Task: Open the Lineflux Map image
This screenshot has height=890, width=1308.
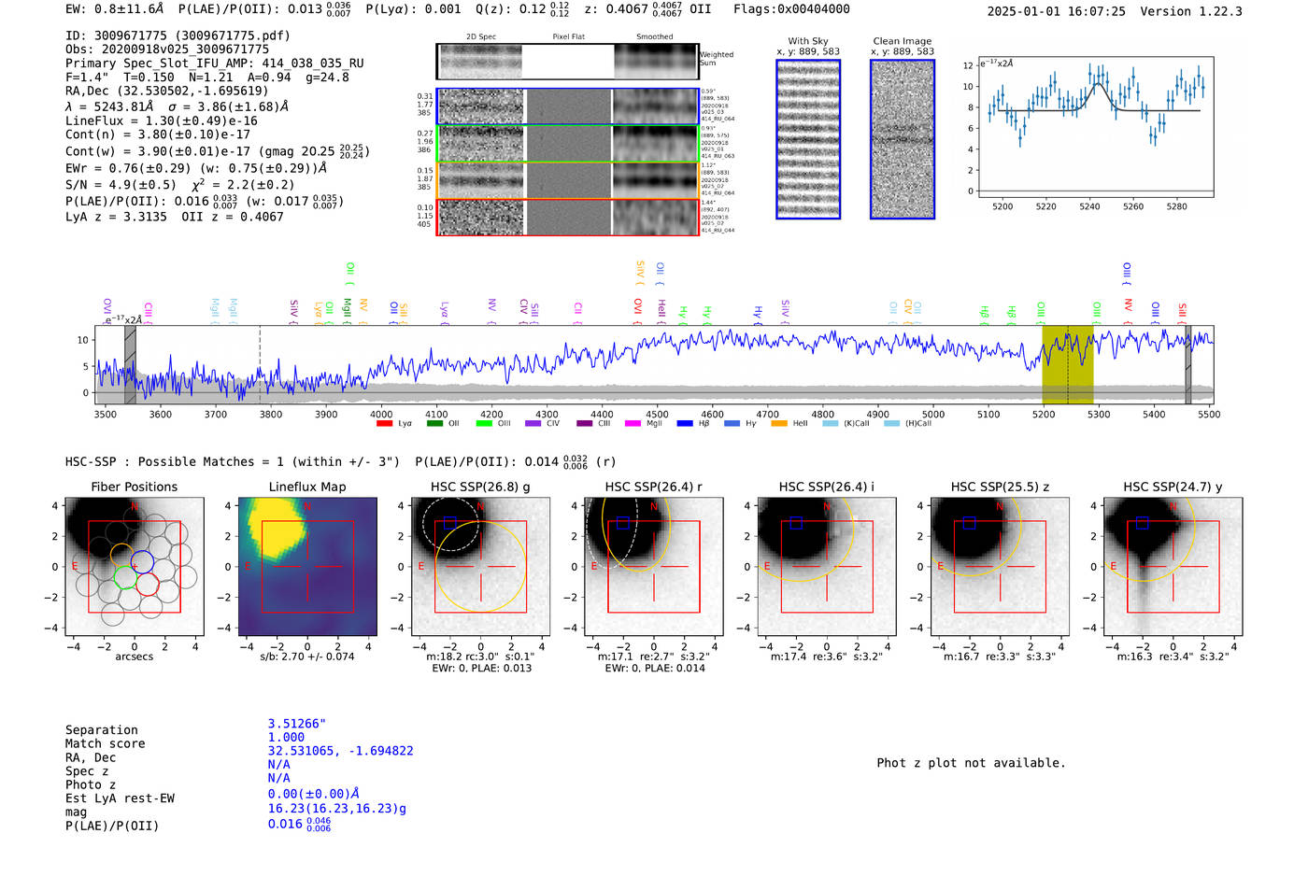Action: (307, 567)
